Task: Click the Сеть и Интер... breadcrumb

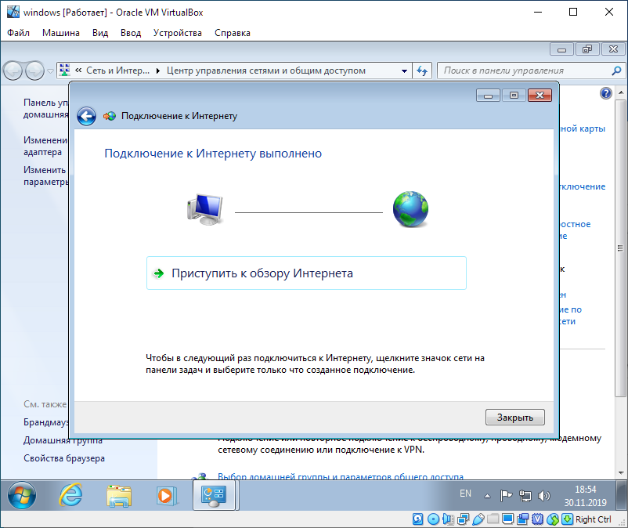Action: [x=117, y=71]
